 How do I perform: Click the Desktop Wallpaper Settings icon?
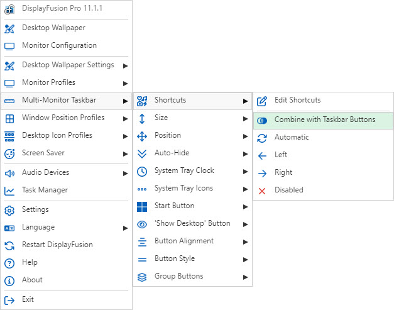tap(9, 66)
